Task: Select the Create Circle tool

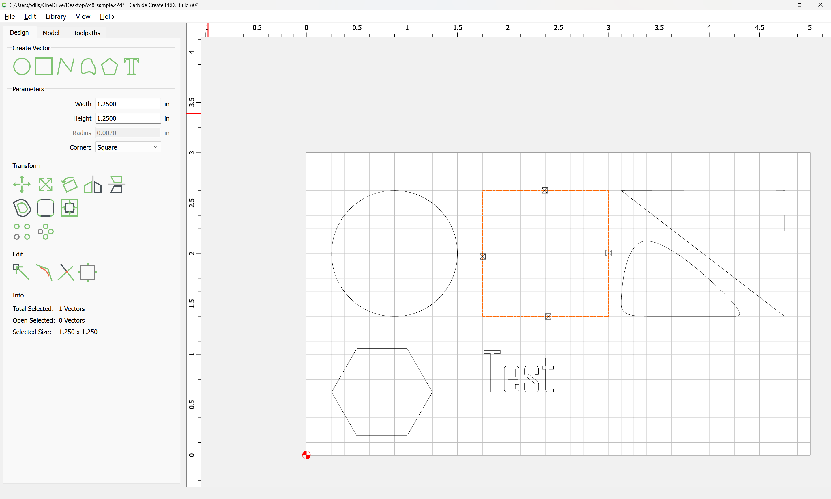Action: (22, 66)
